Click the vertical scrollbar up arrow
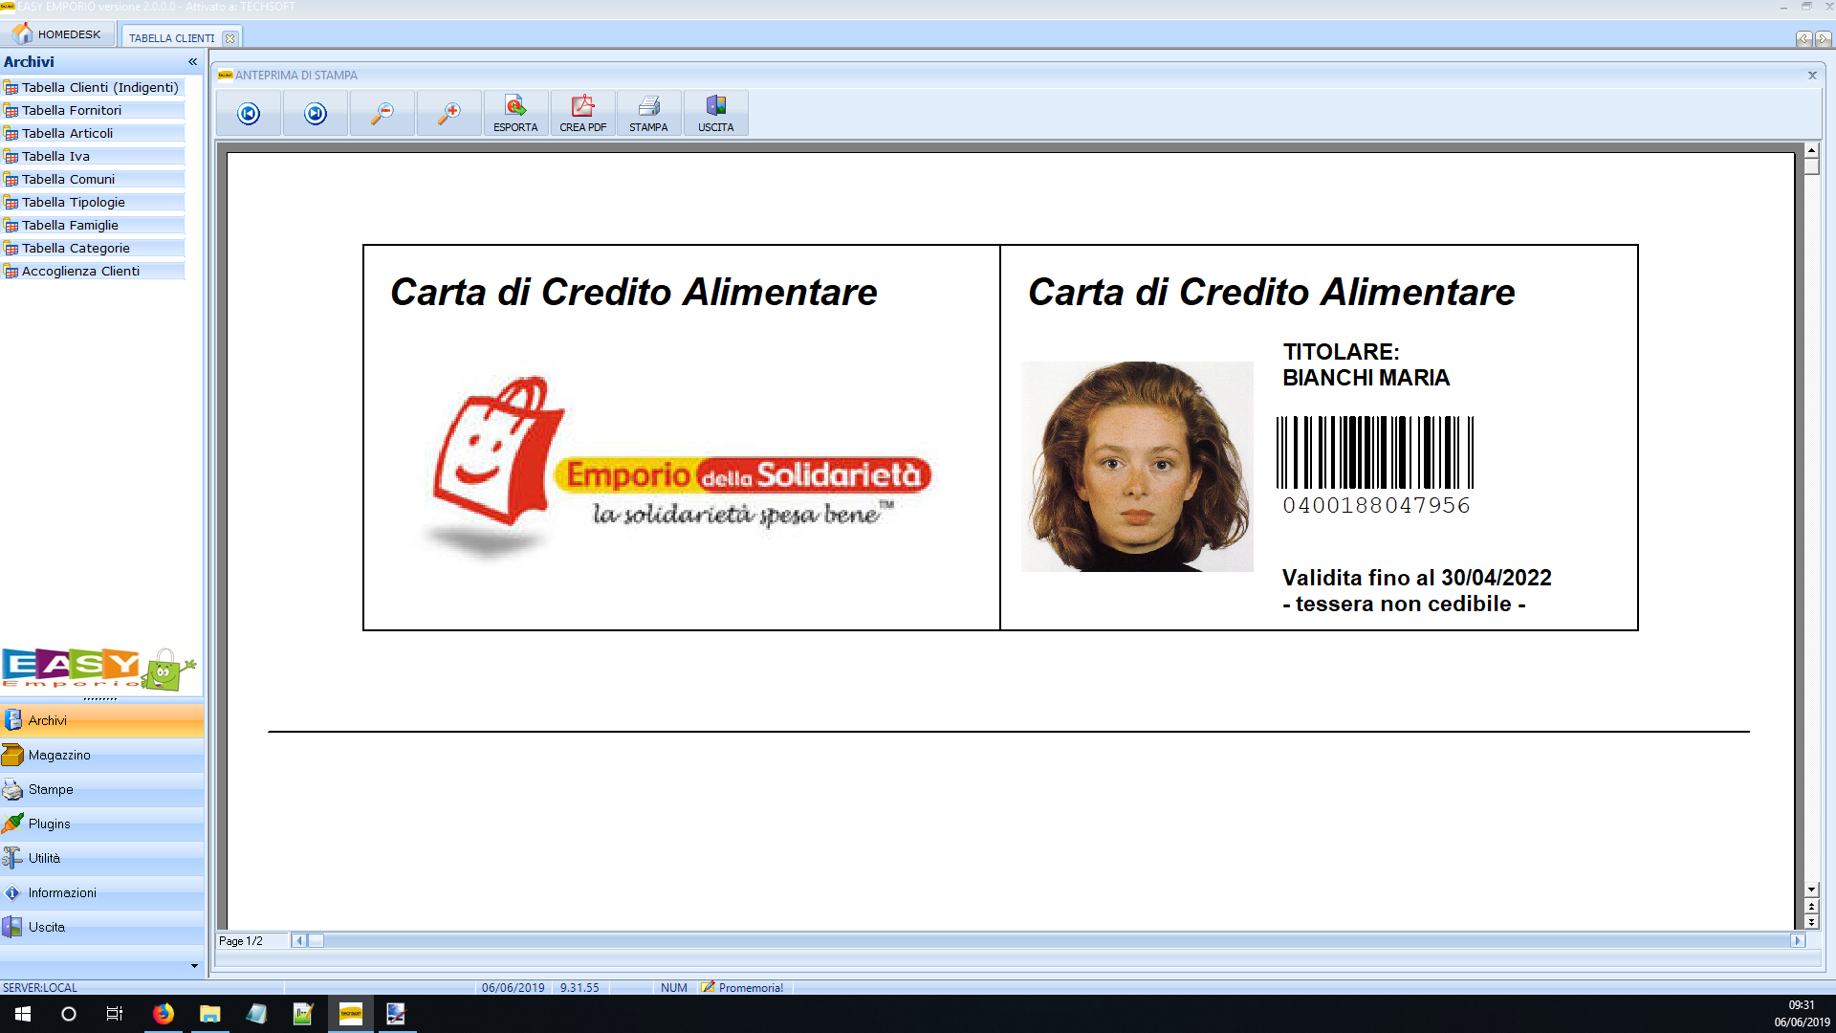This screenshot has width=1836, height=1033. click(x=1811, y=150)
